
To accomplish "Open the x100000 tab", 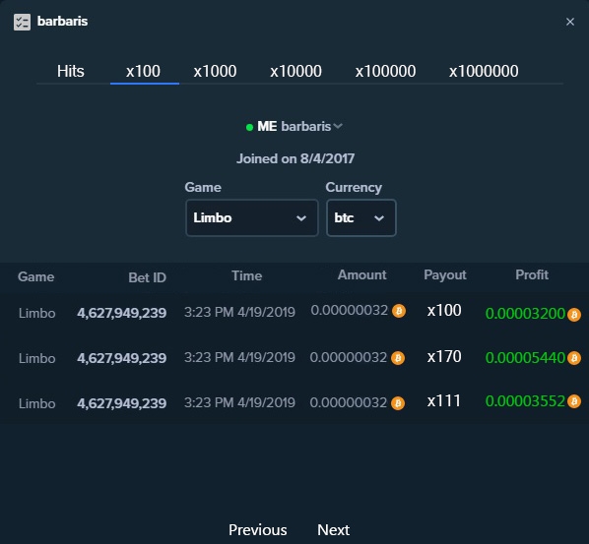I will click(x=385, y=71).
